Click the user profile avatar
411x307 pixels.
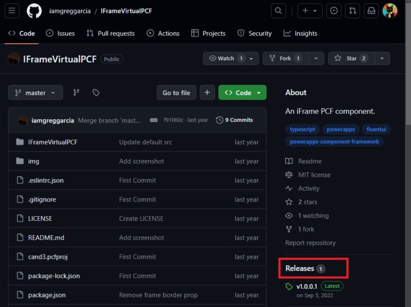click(390, 11)
